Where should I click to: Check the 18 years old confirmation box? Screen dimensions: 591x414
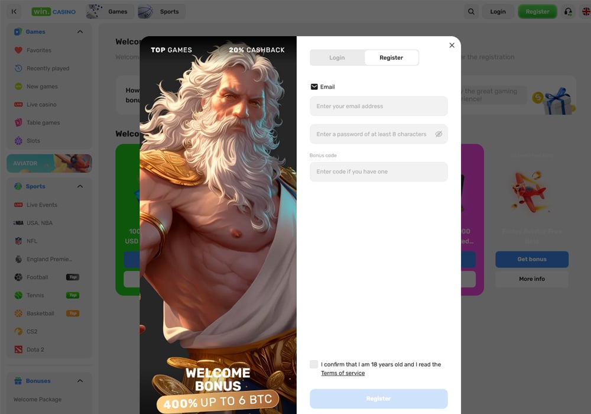314,364
